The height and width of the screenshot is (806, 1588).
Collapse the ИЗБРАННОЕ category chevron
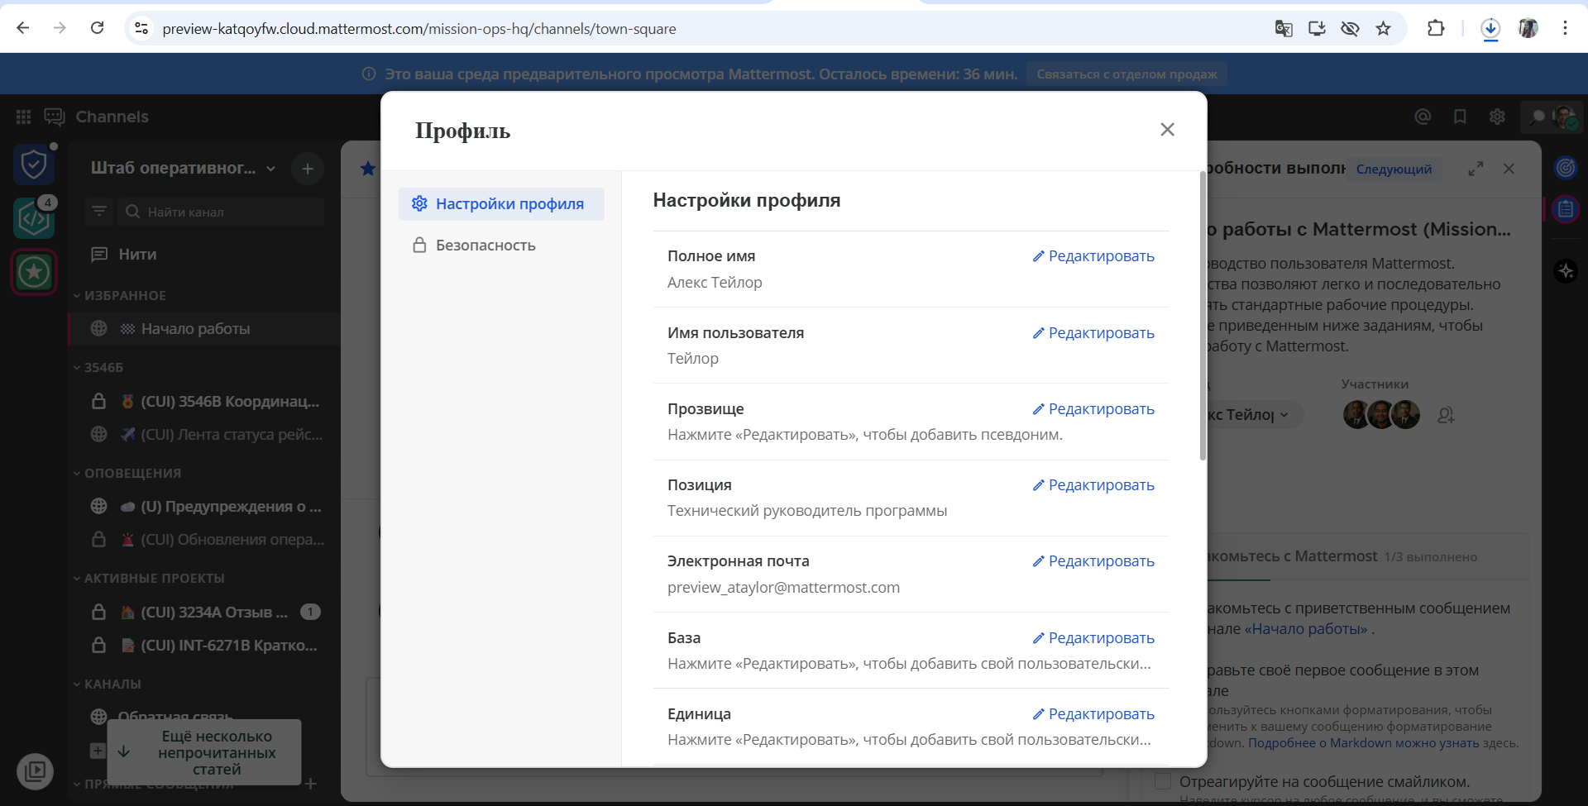click(x=77, y=295)
